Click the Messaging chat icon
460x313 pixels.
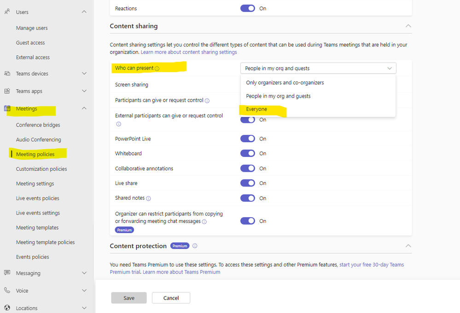(x=7, y=273)
